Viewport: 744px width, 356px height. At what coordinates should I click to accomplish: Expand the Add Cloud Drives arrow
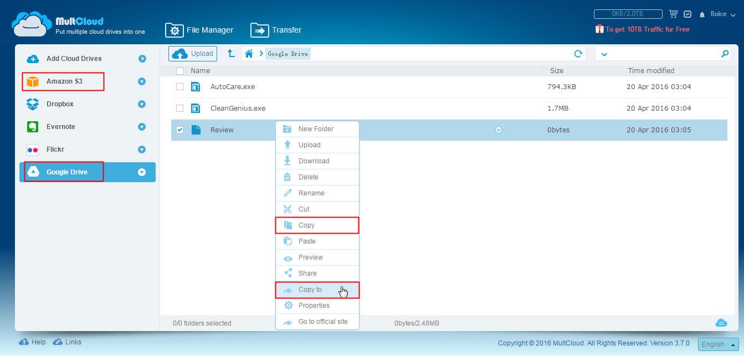142,59
